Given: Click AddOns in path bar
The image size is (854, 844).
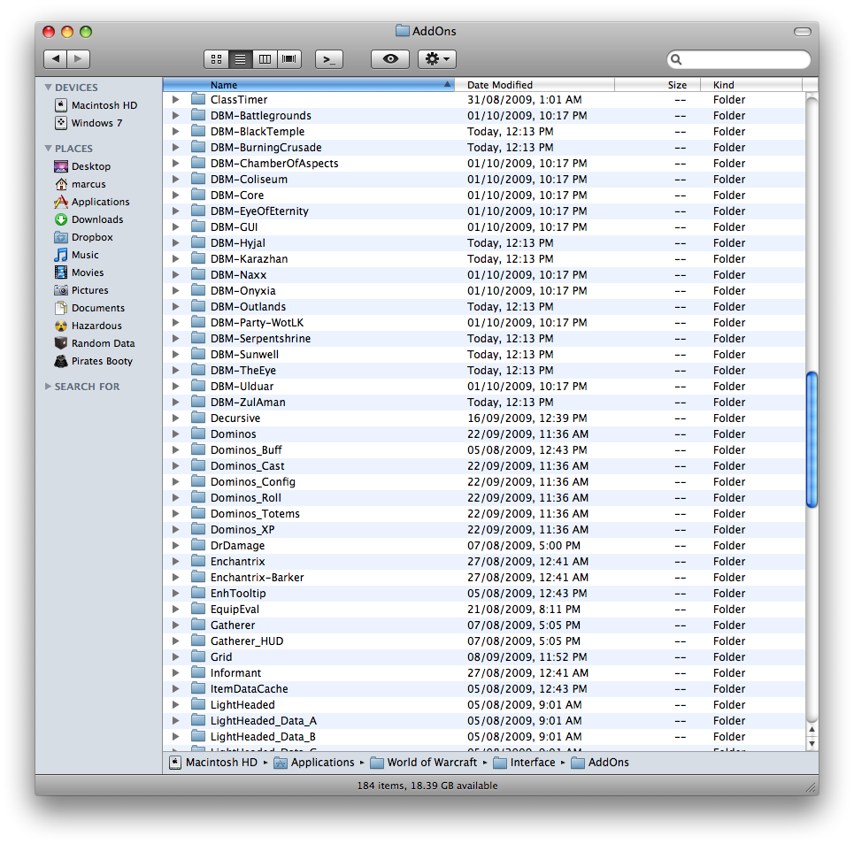Looking at the screenshot, I should (600, 763).
